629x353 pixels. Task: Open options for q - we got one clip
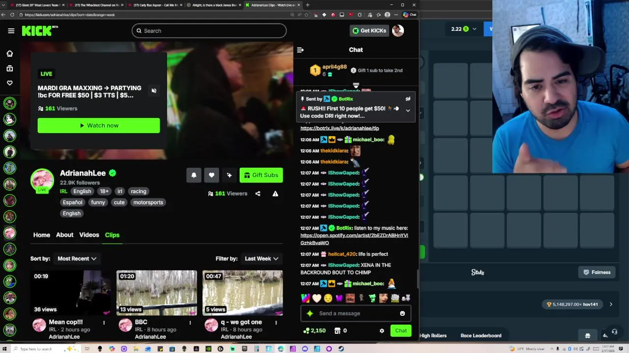click(x=276, y=323)
